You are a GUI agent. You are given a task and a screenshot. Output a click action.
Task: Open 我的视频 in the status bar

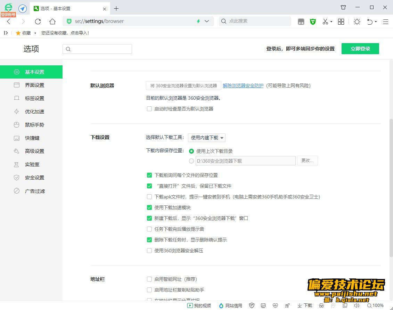coord(199,305)
